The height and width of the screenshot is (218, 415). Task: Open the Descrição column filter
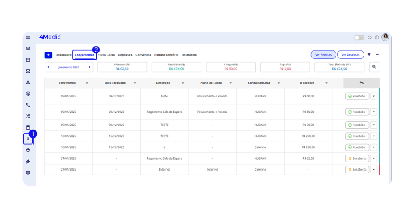pyautogui.click(x=183, y=83)
